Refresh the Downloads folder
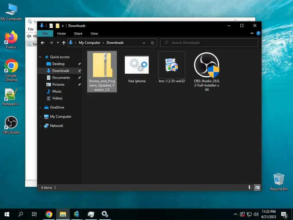Image resolution: width=293 pixels, height=220 pixels. point(153,43)
